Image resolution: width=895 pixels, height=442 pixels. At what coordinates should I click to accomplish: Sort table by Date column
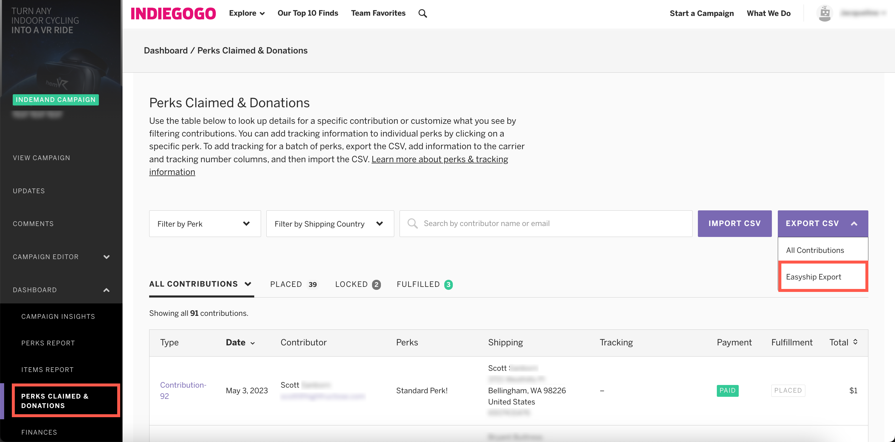coord(240,342)
